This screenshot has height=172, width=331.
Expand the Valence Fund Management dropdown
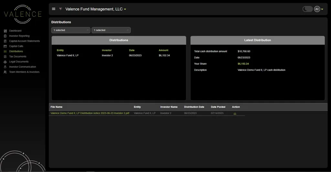pyautogui.click(x=125, y=9)
